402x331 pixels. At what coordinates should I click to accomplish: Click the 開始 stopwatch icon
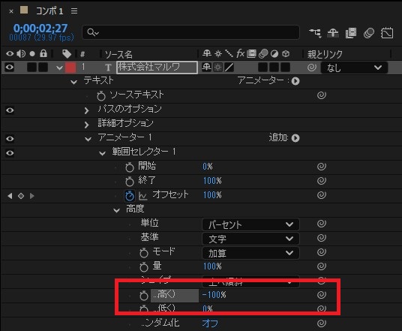130,167
